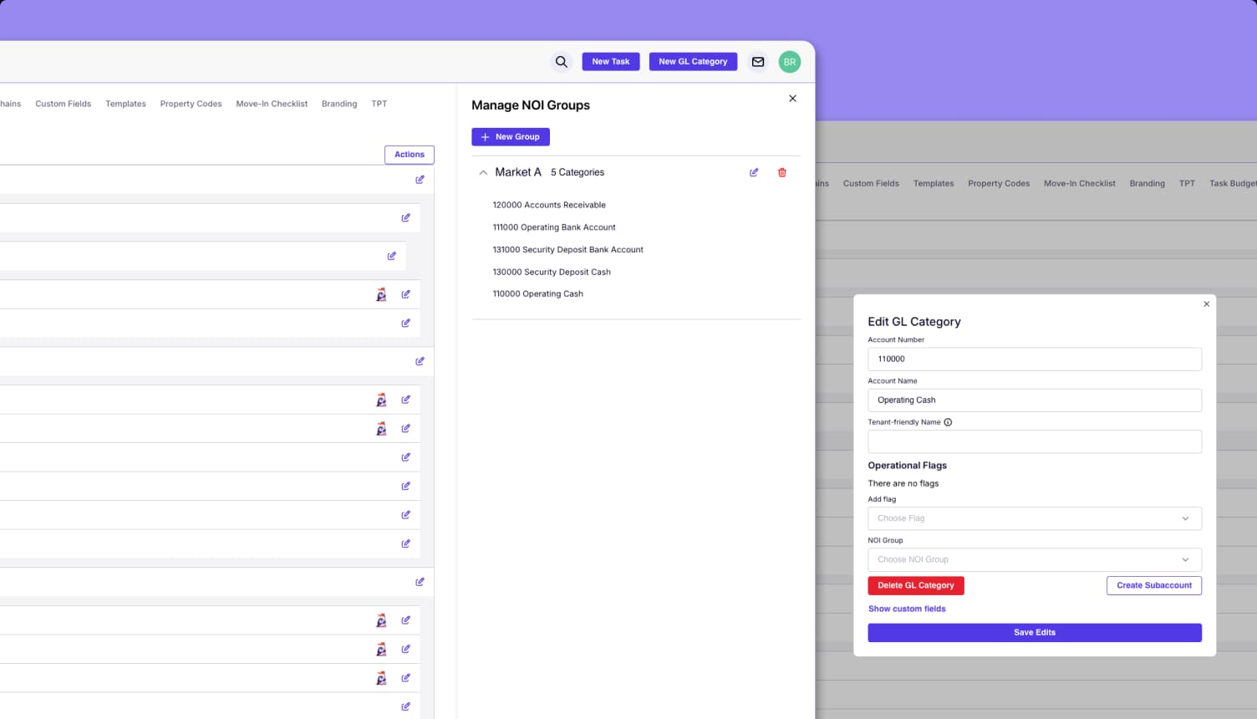Image resolution: width=1257 pixels, height=719 pixels.
Task: Open the Move-In Checklist tab
Action: point(272,104)
